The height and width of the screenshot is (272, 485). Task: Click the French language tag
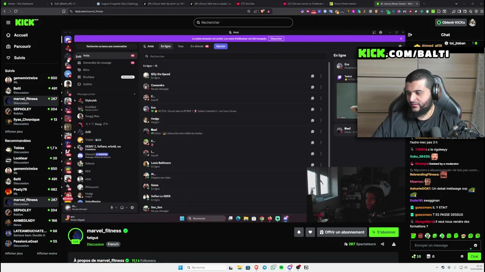[x=113, y=244]
